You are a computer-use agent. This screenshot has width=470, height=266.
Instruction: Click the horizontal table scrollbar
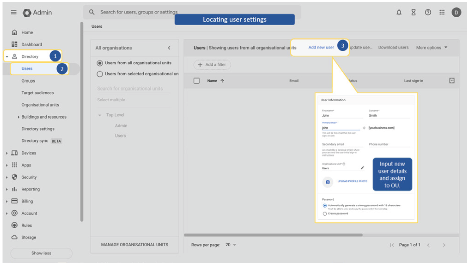[273, 235]
